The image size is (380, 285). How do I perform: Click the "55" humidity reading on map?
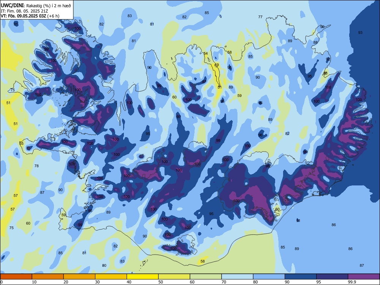[21, 144]
